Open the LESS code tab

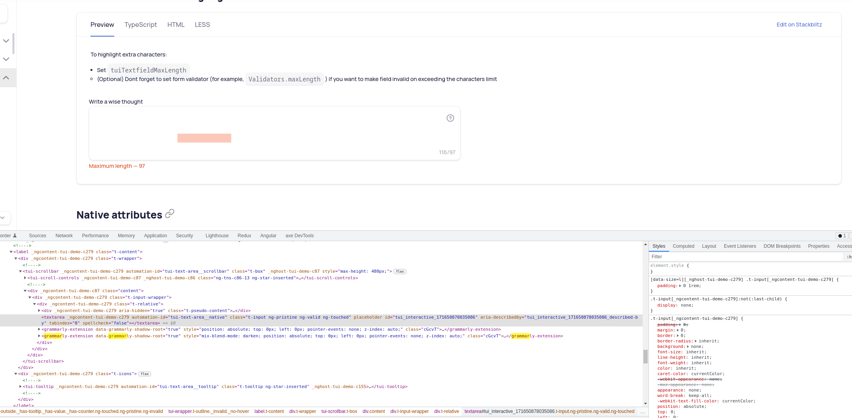(202, 25)
